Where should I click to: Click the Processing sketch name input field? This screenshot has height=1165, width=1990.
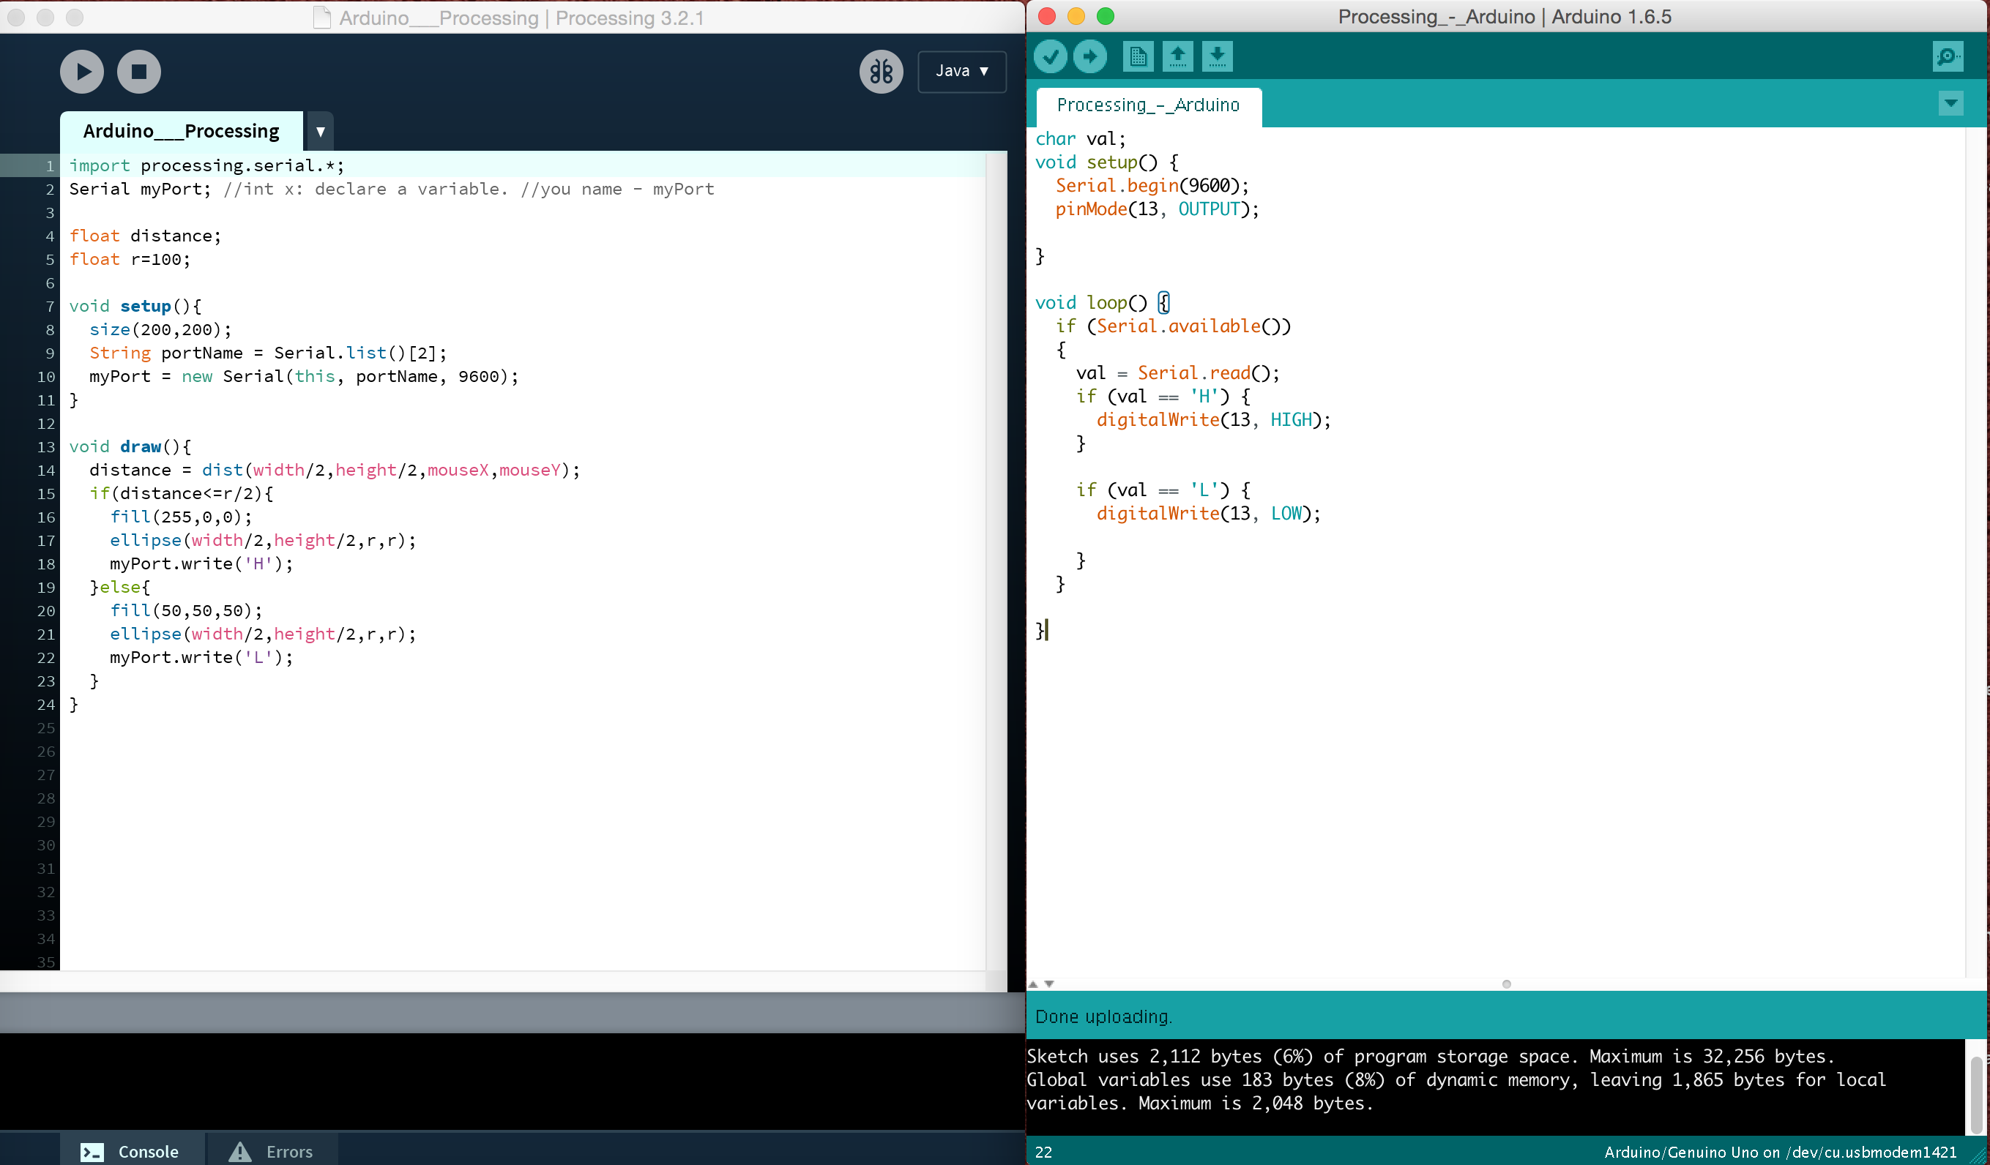pyautogui.click(x=180, y=129)
